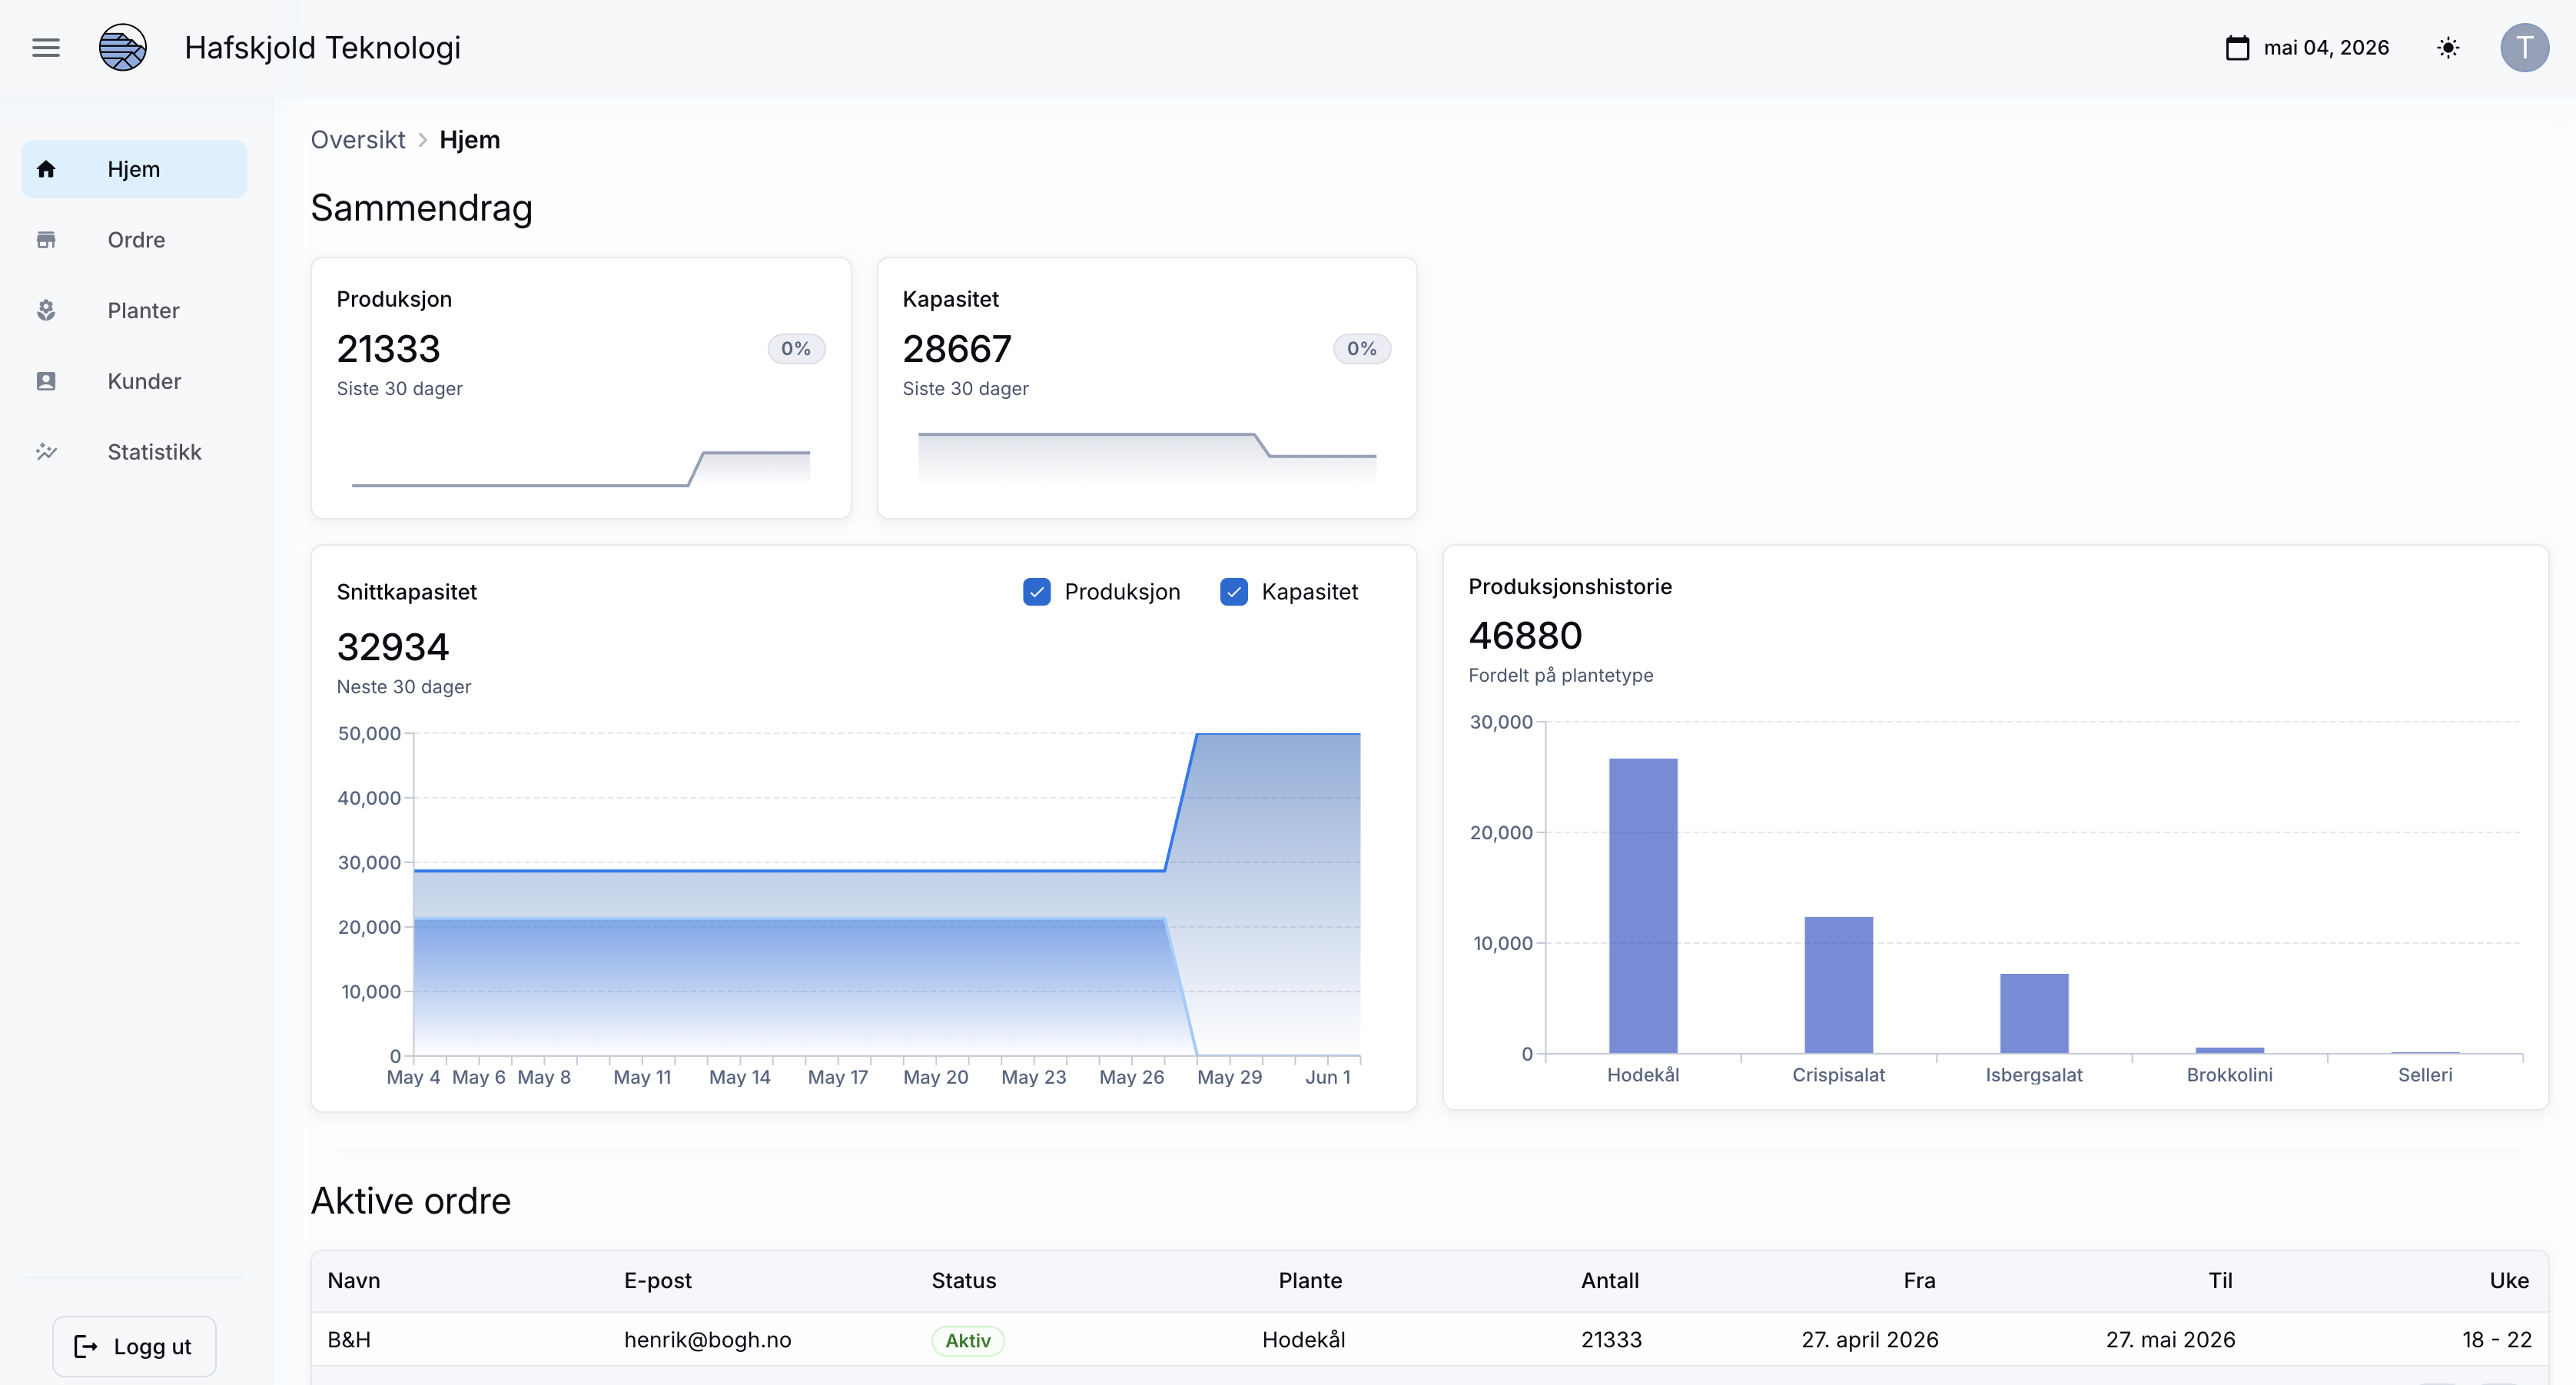Click the Hafskjold Teknologi logo
The image size is (2576, 1385).
[x=123, y=48]
